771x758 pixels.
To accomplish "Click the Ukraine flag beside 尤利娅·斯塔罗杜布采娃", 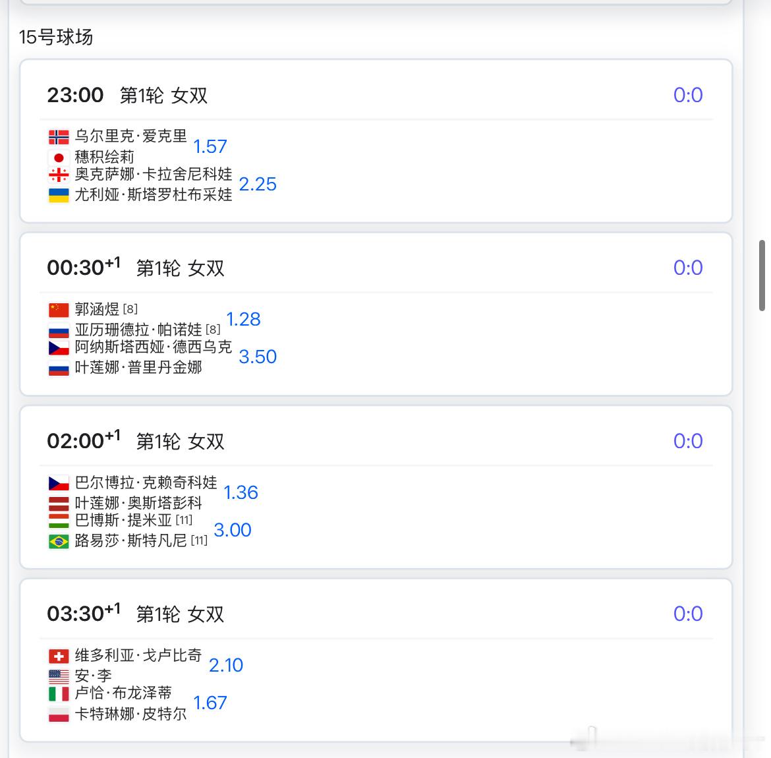I will (x=59, y=195).
